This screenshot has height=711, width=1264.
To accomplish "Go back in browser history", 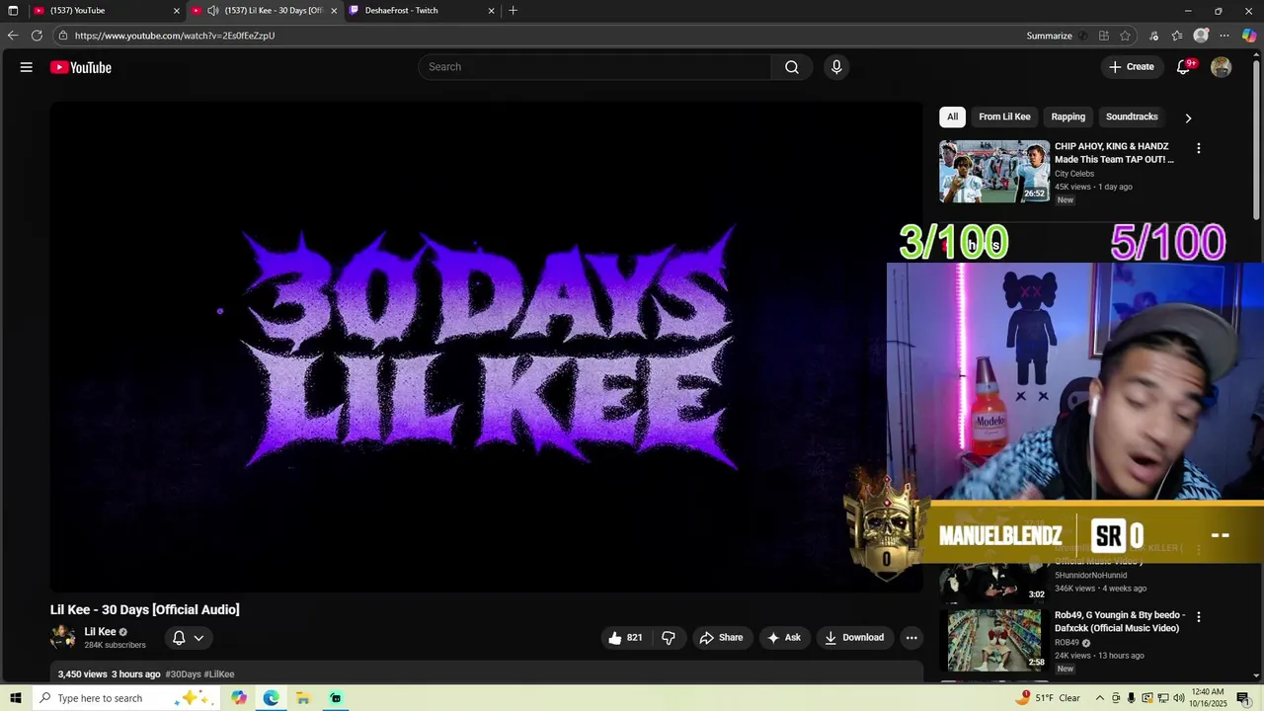I will (13, 36).
